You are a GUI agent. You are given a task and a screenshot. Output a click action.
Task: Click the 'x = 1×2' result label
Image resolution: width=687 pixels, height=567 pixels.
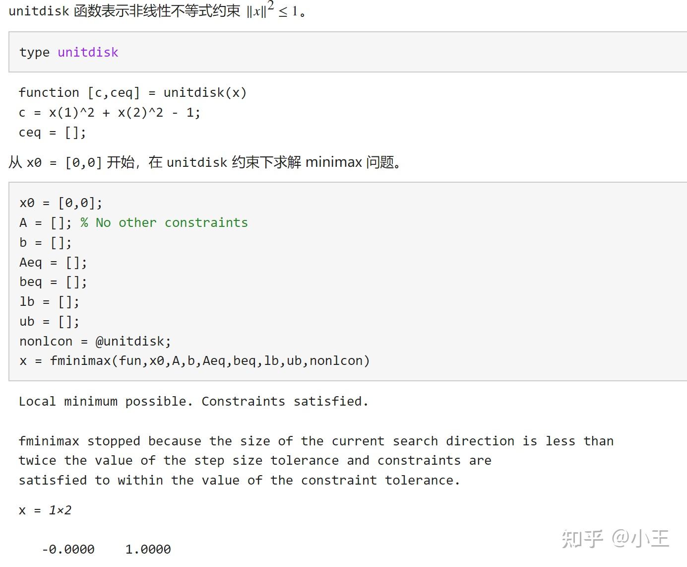(x=45, y=510)
